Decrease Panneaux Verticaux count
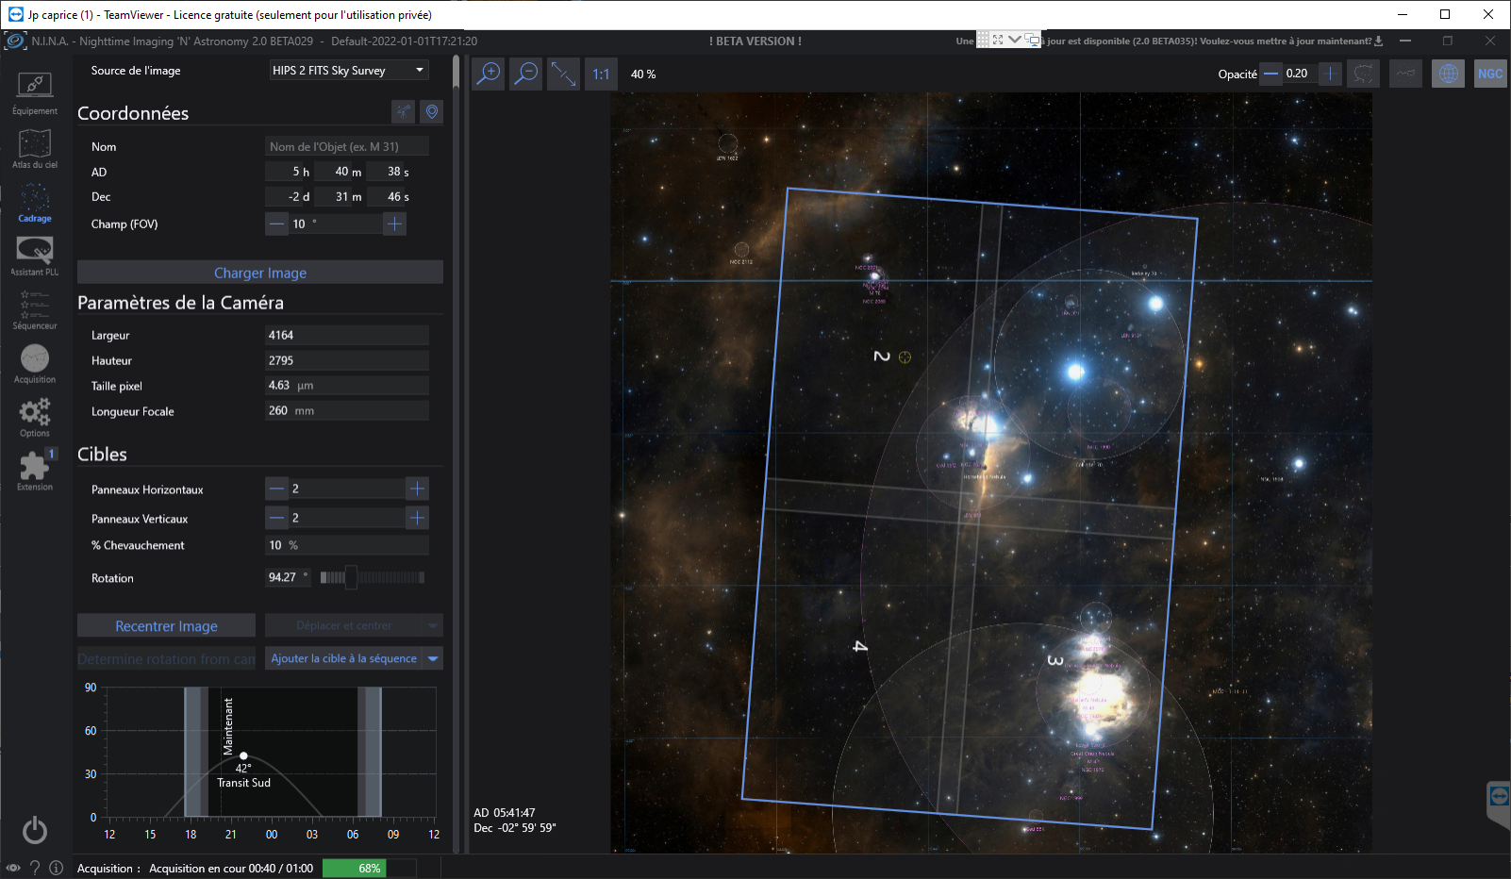1511x879 pixels. [x=276, y=518]
